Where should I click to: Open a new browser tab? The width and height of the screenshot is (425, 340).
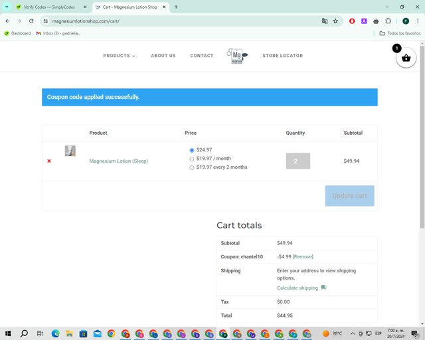(176, 7)
